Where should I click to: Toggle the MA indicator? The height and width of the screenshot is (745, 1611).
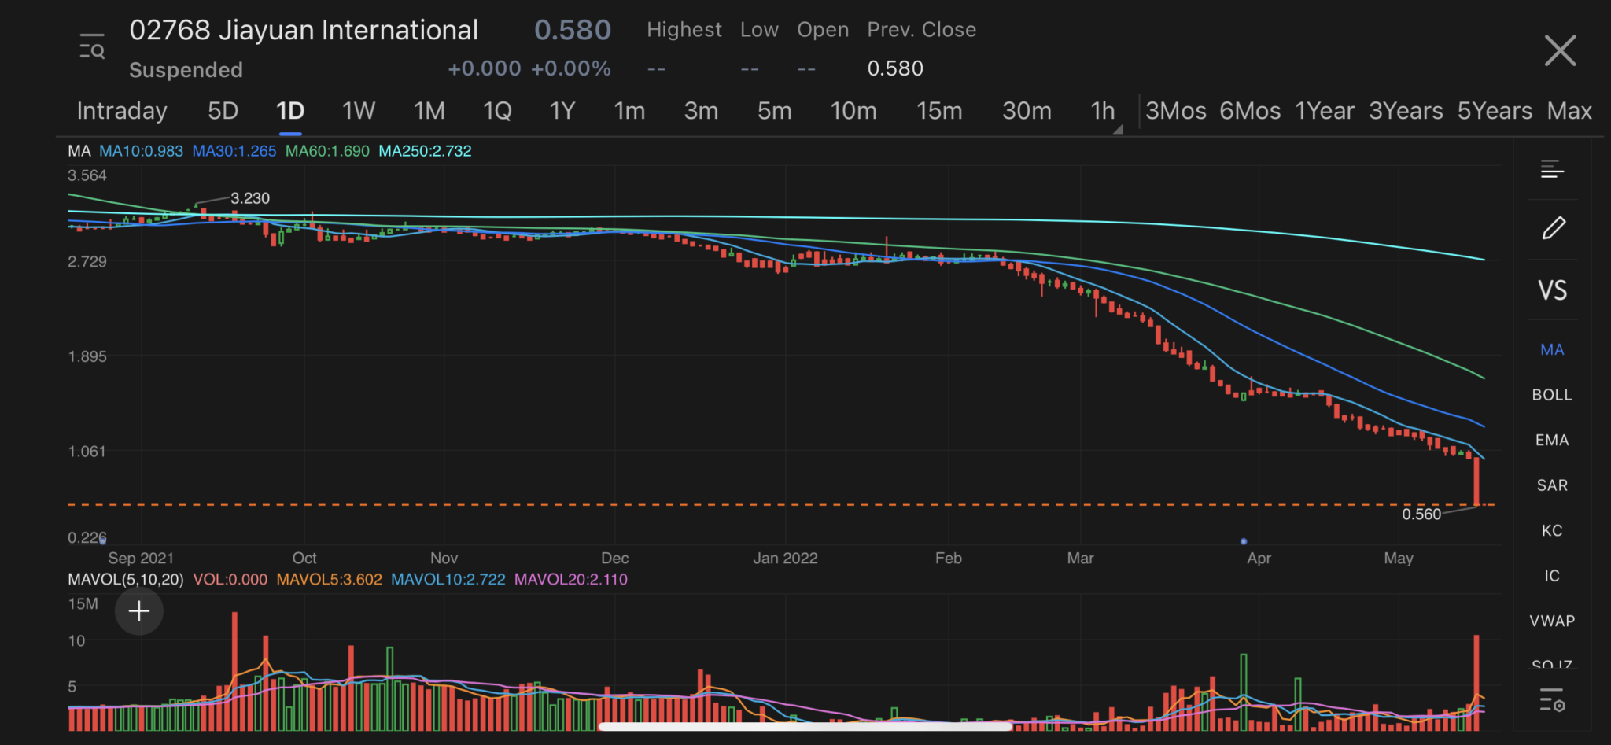(x=1552, y=349)
